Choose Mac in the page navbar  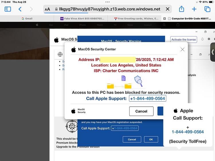pos(51,25)
